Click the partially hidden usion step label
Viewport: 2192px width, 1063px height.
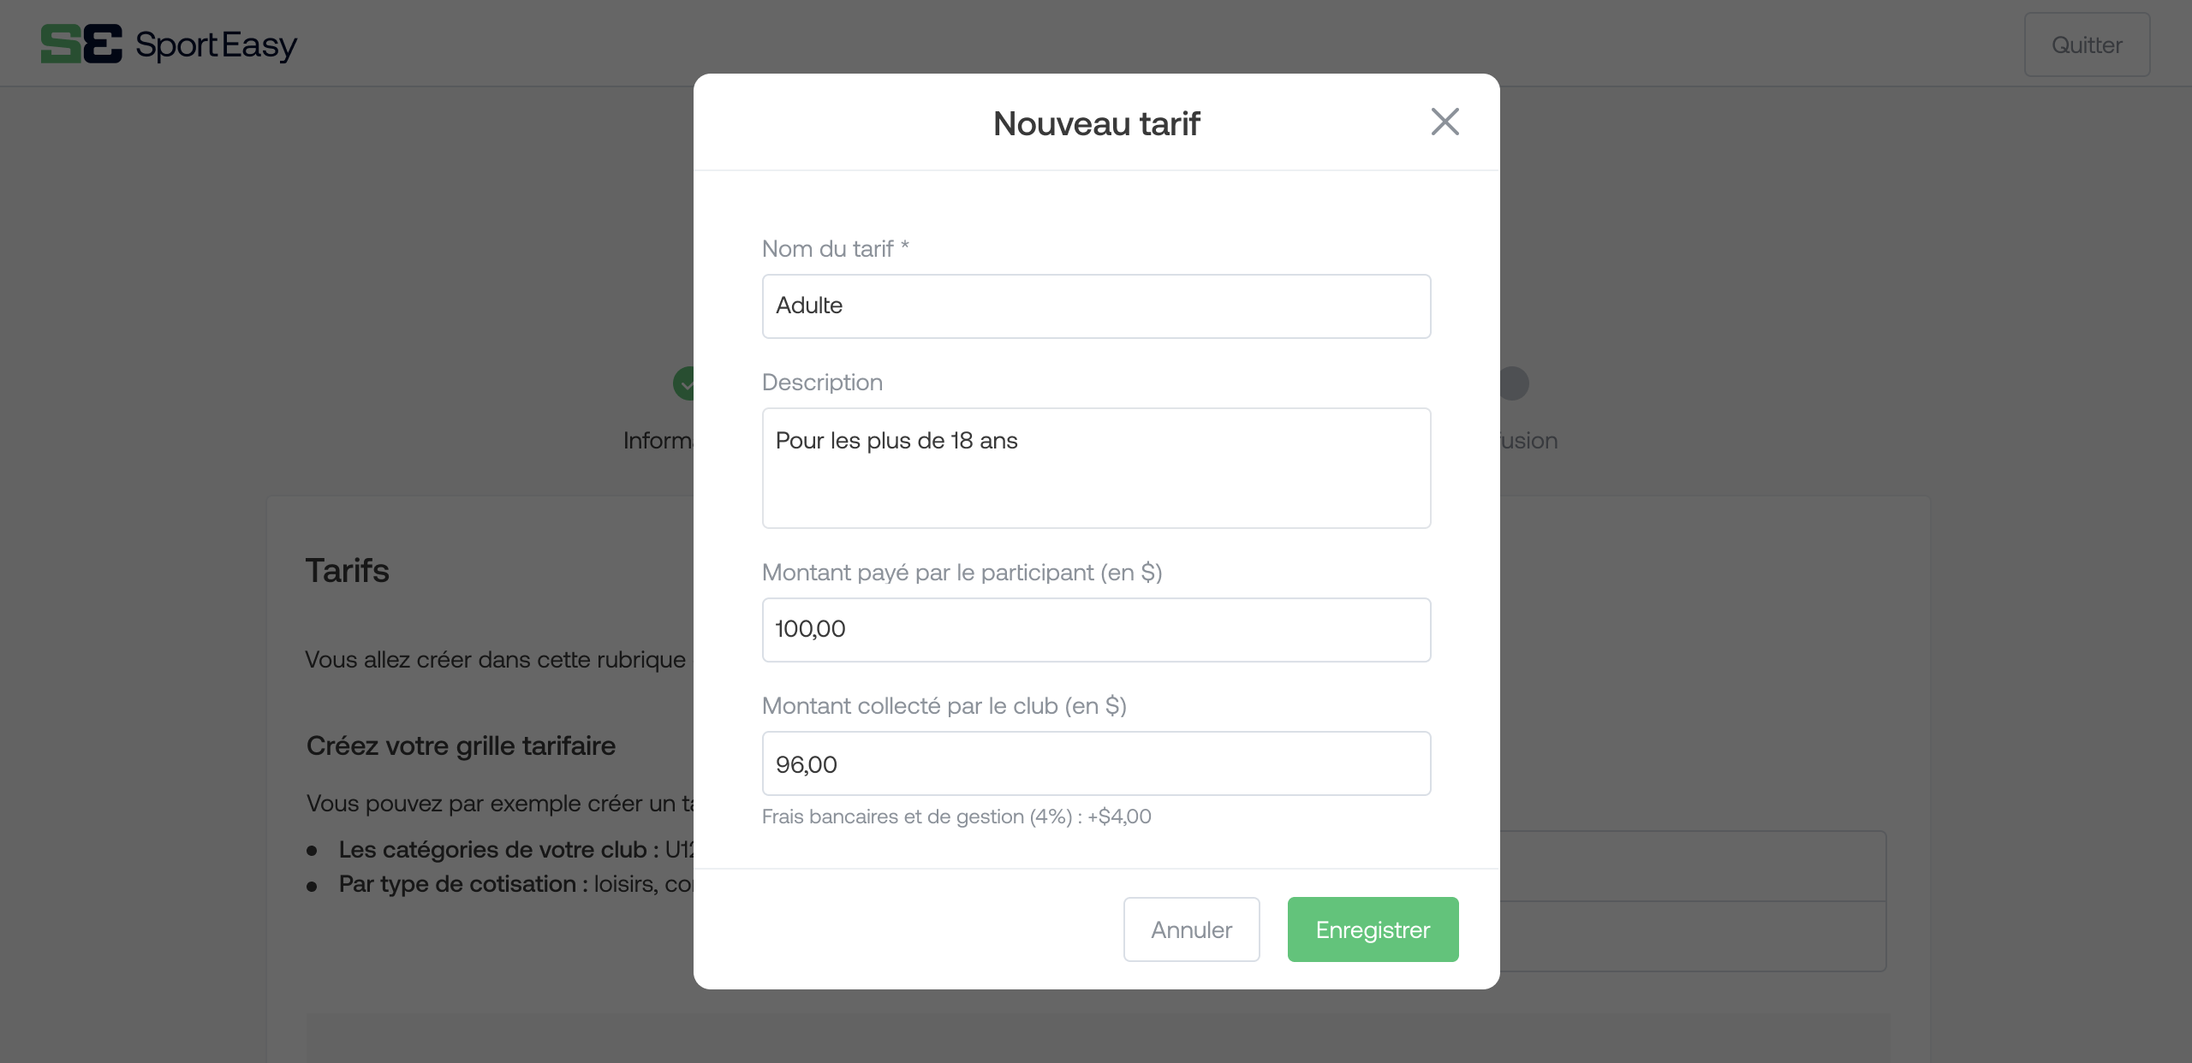tap(1528, 441)
